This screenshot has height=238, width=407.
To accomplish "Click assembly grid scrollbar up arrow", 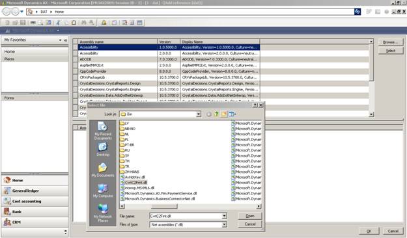I will tap(371, 42).
